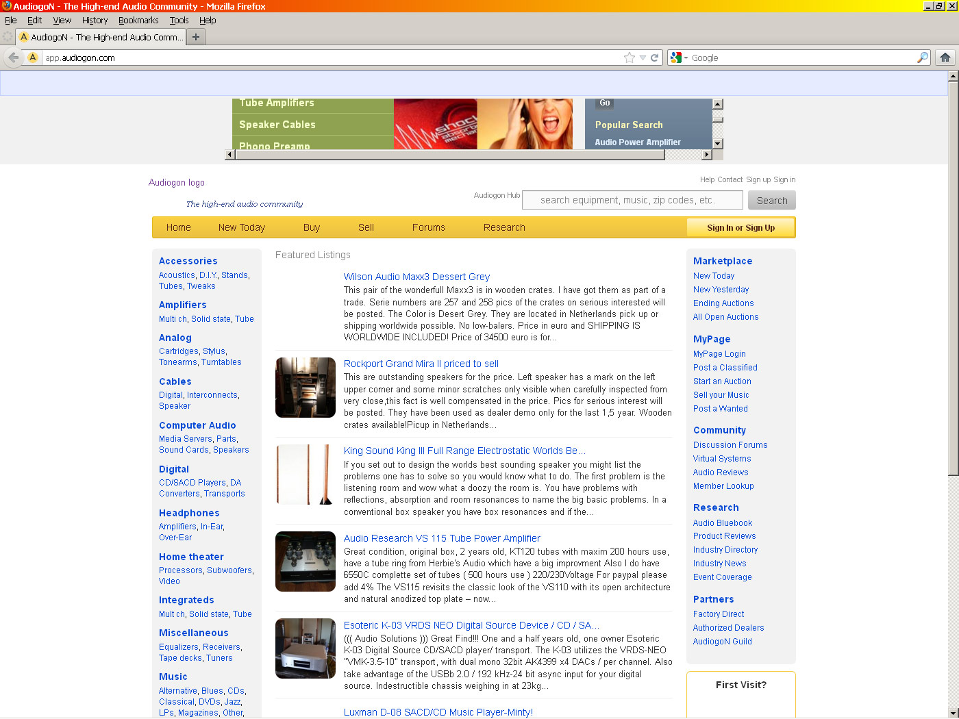Open the New Today navigation item
Viewport: 959px width, 719px height.
[242, 227]
